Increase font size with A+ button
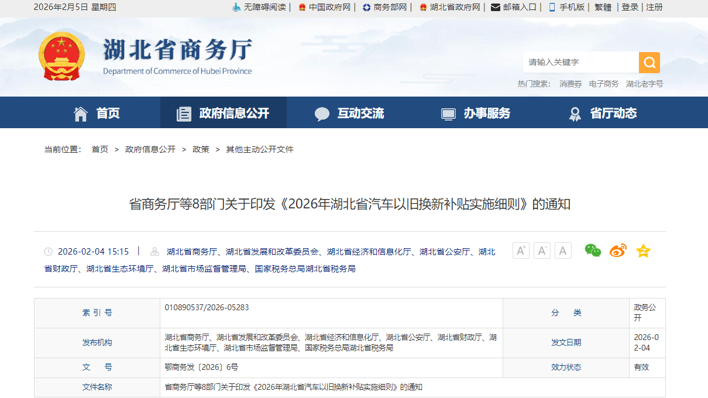Screen dimensions: 708x398 click(x=521, y=251)
